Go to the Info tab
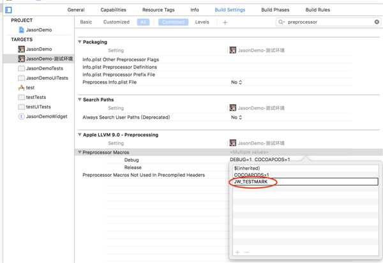The width and height of the screenshot is (383, 263). click(x=195, y=10)
